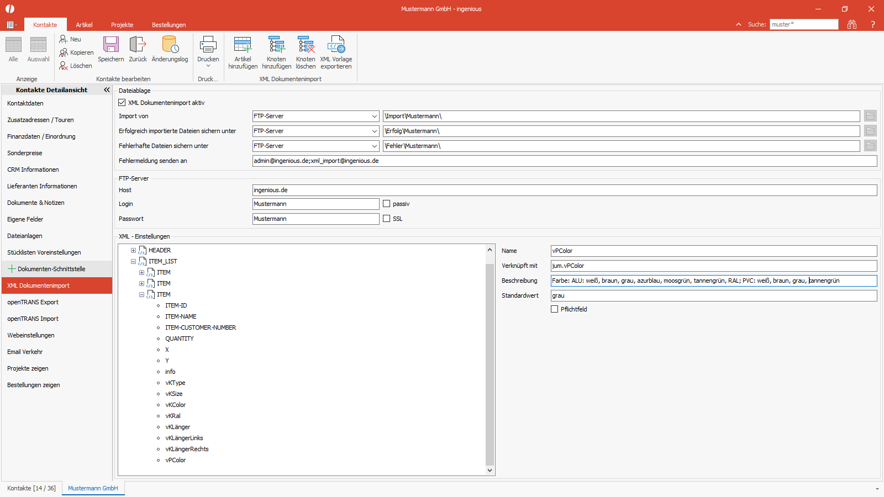The height and width of the screenshot is (497, 884).
Task: Select the ITEM-CUSTOMER-NUMBER tree item
Action: [201, 327]
